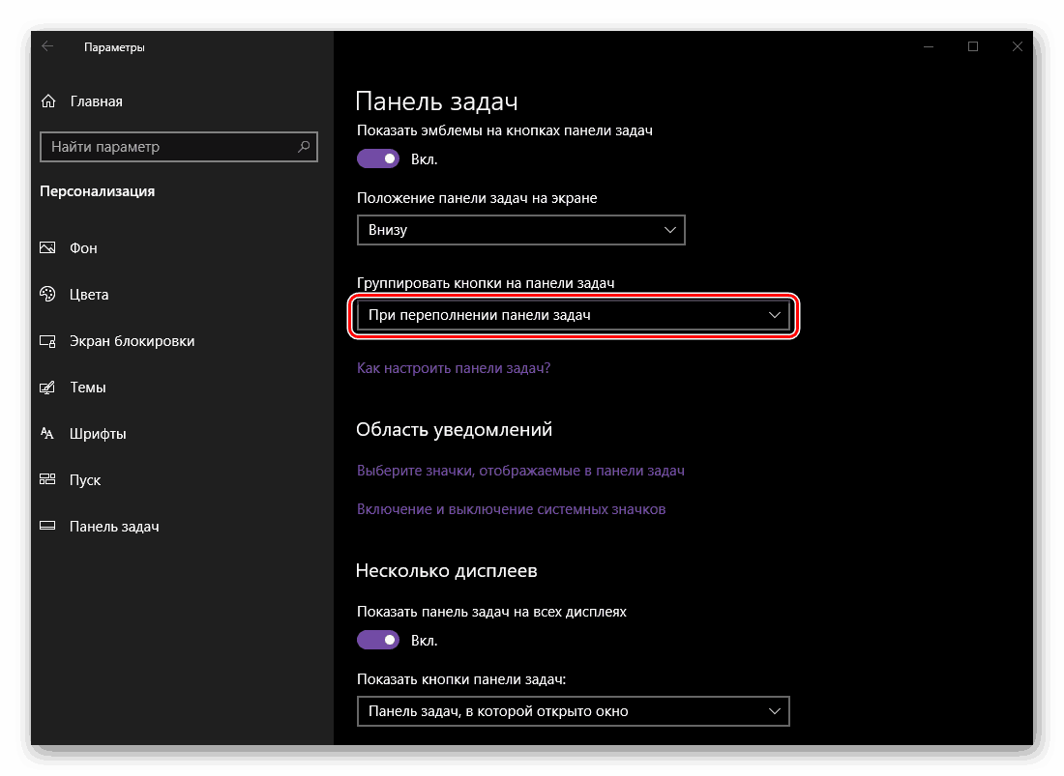
Task: Click the palette icon beside Цвета
Action: click(x=47, y=294)
